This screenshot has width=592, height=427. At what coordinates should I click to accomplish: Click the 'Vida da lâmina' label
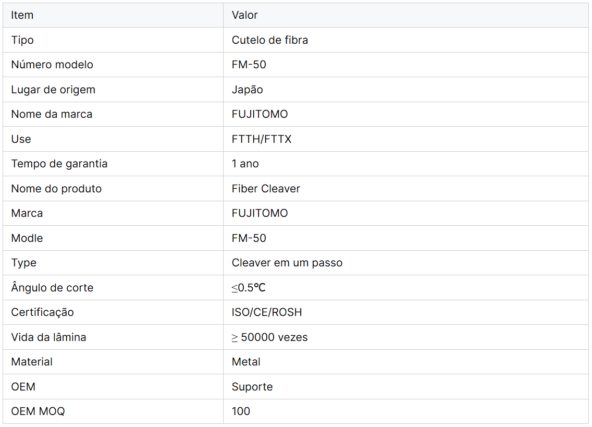[48, 337]
